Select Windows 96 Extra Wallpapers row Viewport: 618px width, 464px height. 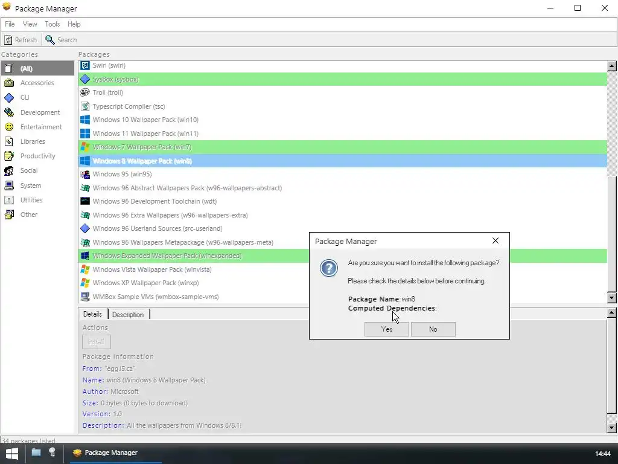point(343,215)
